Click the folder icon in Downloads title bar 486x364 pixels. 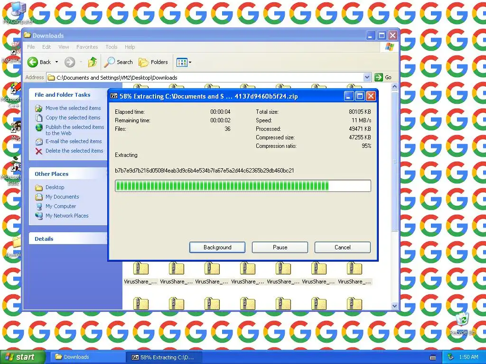click(28, 35)
